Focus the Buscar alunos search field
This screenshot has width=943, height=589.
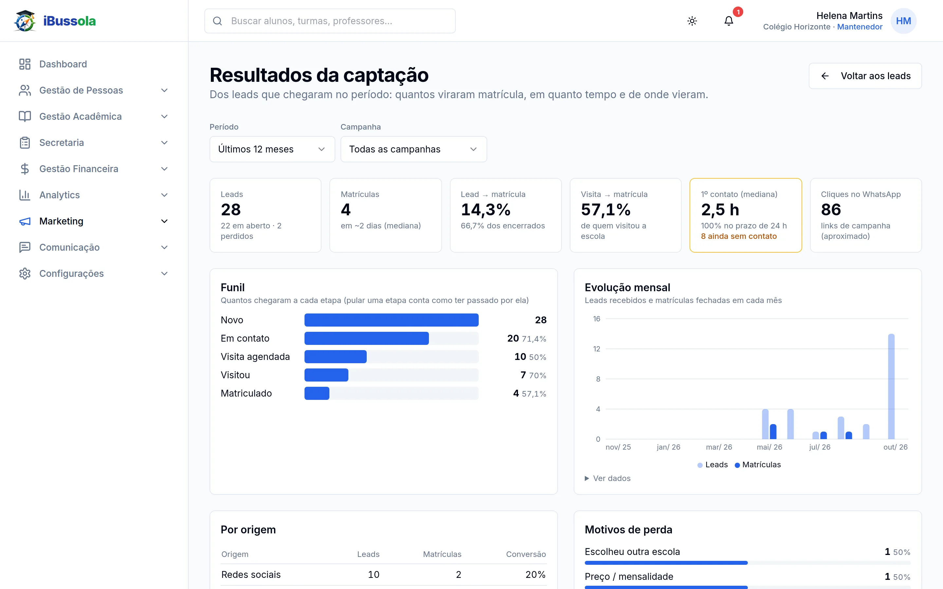[x=330, y=21]
